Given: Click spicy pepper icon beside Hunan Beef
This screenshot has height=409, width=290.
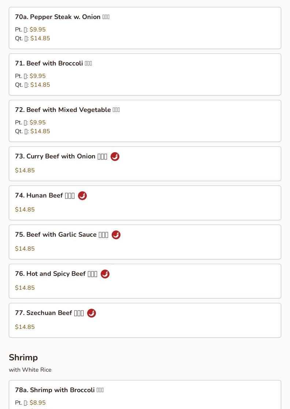Looking at the screenshot, I should (82, 196).
